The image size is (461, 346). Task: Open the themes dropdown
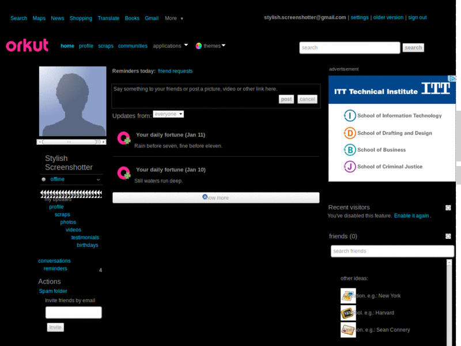214,46
